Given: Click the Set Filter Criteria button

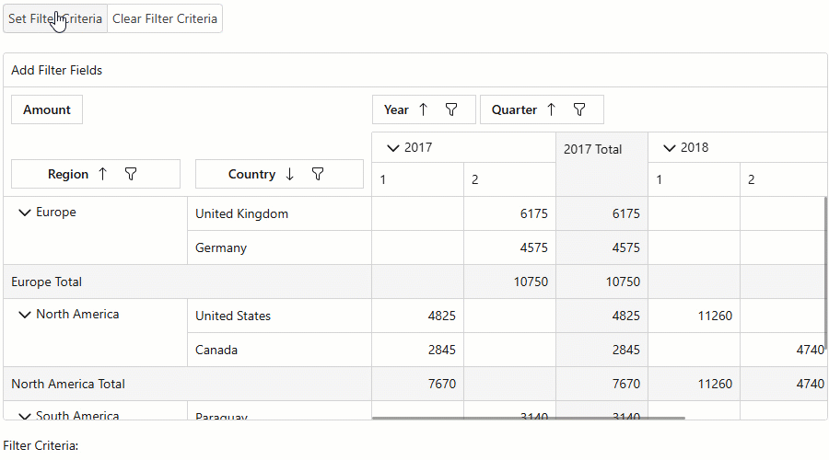Looking at the screenshot, I should pyautogui.click(x=55, y=18).
